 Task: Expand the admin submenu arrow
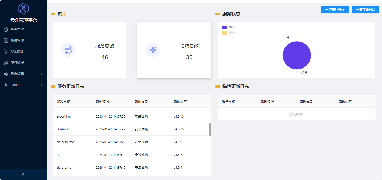(42, 85)
